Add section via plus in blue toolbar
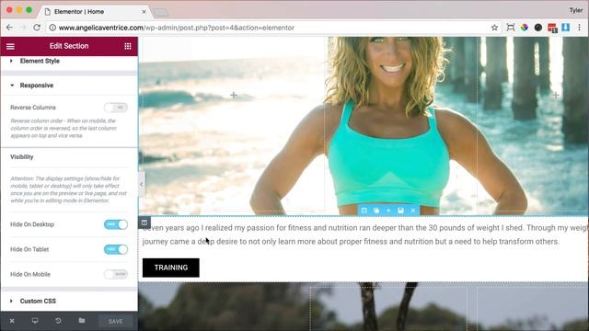This screenshot has height=331, width=589. point(388,211)
